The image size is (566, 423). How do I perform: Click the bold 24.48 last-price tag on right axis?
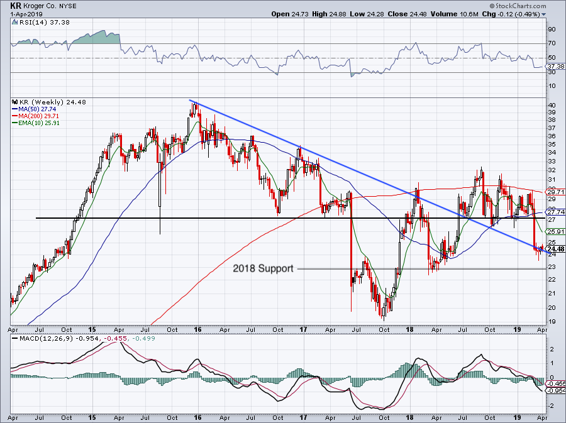[x=556, y=249]
